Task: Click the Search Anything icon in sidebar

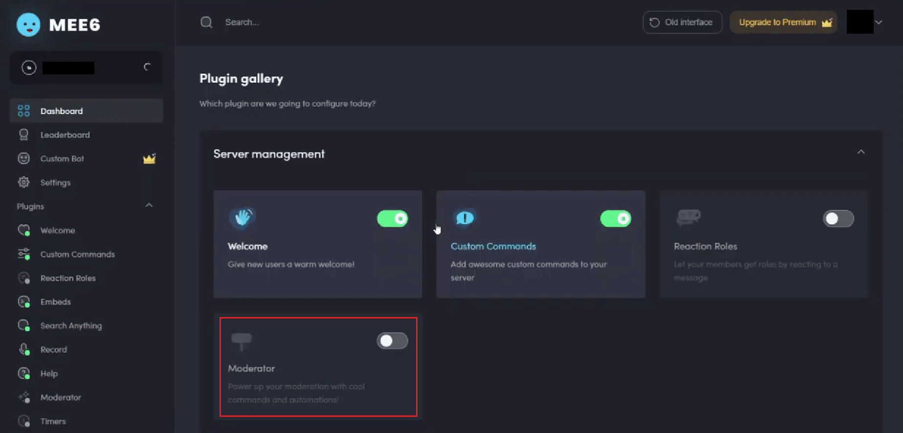Action: tap(24, 325)
